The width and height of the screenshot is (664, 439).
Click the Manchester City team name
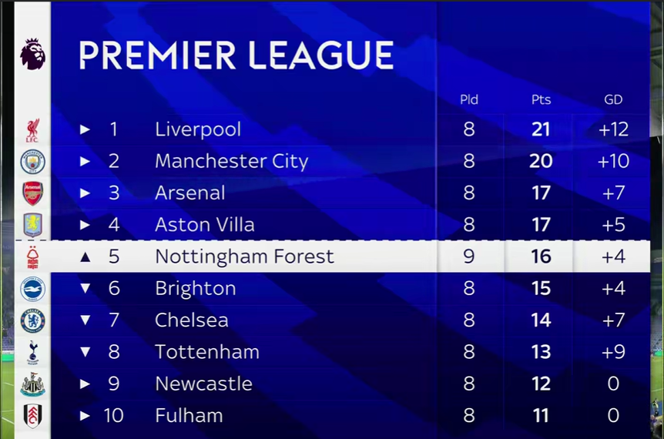pyautogui.click(x=232, y=162)
